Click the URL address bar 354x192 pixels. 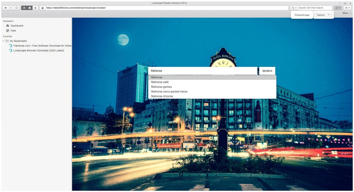tap(166, 8)
